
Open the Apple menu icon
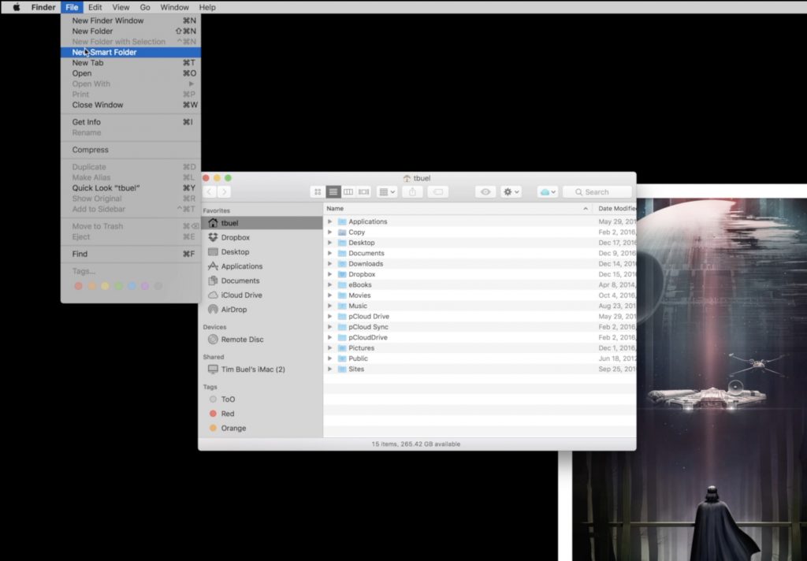tap(17, 7)
